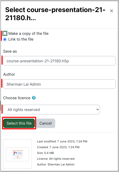The image size is (119, 172).
Task: Click the 'Make a copy of the file' label
Action: [x=28, y=34]
